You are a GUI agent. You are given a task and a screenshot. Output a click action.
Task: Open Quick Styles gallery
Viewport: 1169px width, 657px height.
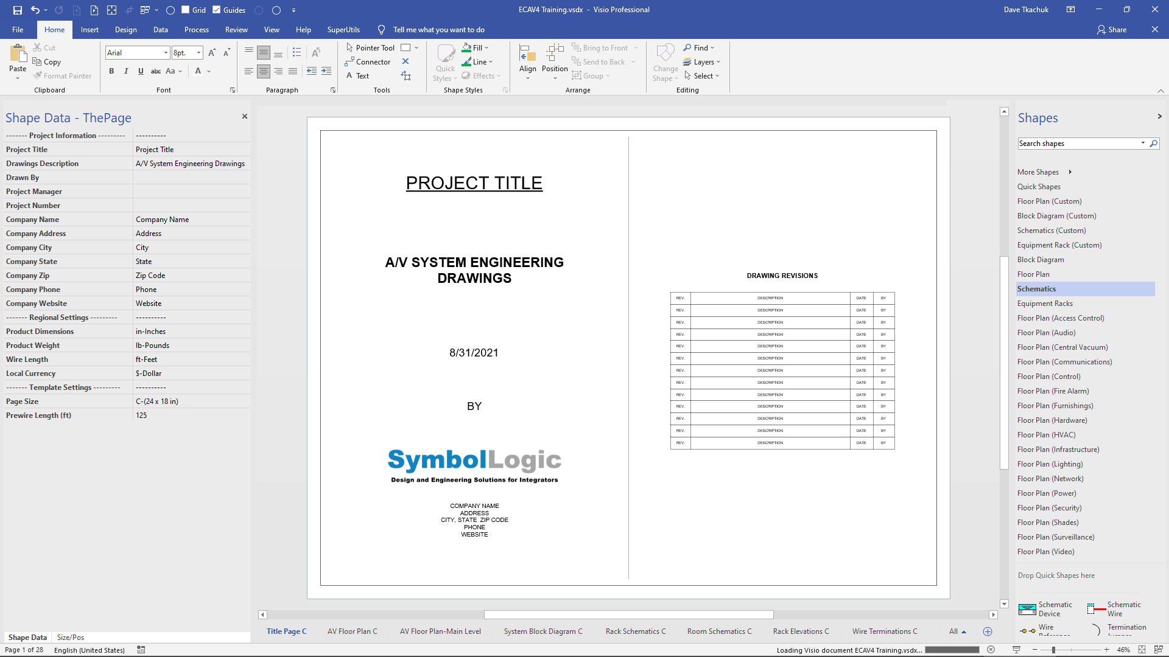445,62
